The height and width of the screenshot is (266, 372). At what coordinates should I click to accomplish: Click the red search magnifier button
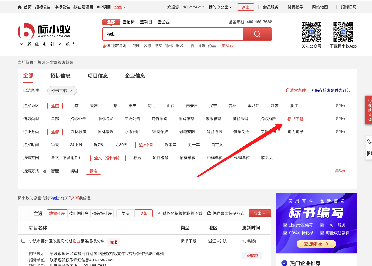pyautogui.click(x=257, y=34)
